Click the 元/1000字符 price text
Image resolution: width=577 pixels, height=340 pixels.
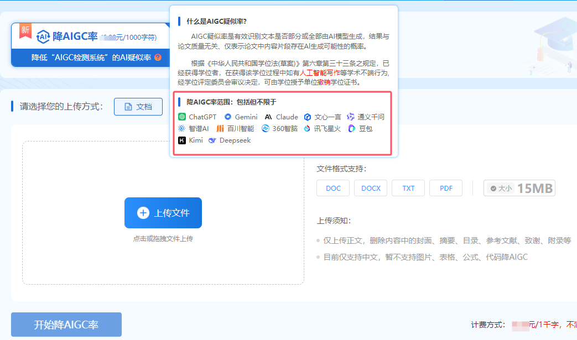click(x=136, y=38)
